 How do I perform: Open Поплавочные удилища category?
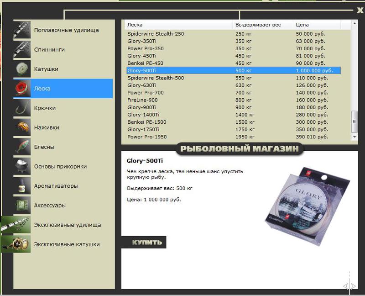66,30
